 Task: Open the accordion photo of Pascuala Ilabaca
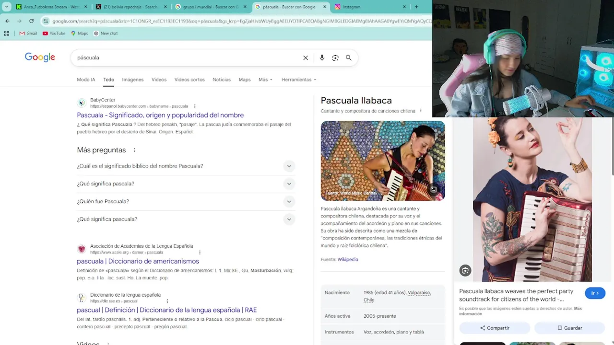tap(383, 161)
